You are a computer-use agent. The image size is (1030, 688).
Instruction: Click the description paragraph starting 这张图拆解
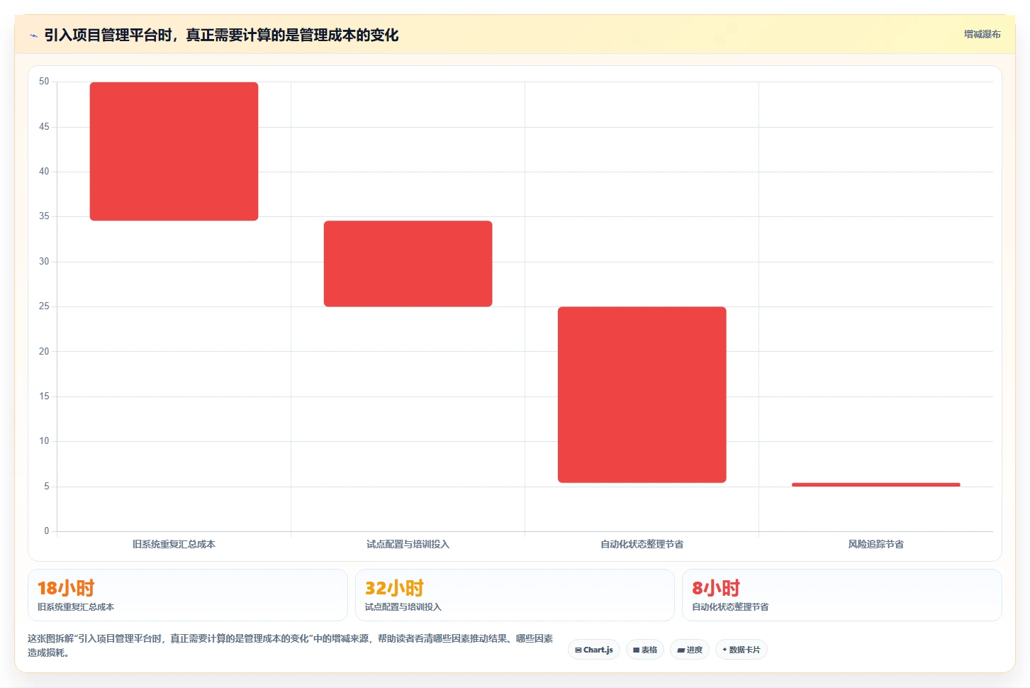(x=291, y=645)
